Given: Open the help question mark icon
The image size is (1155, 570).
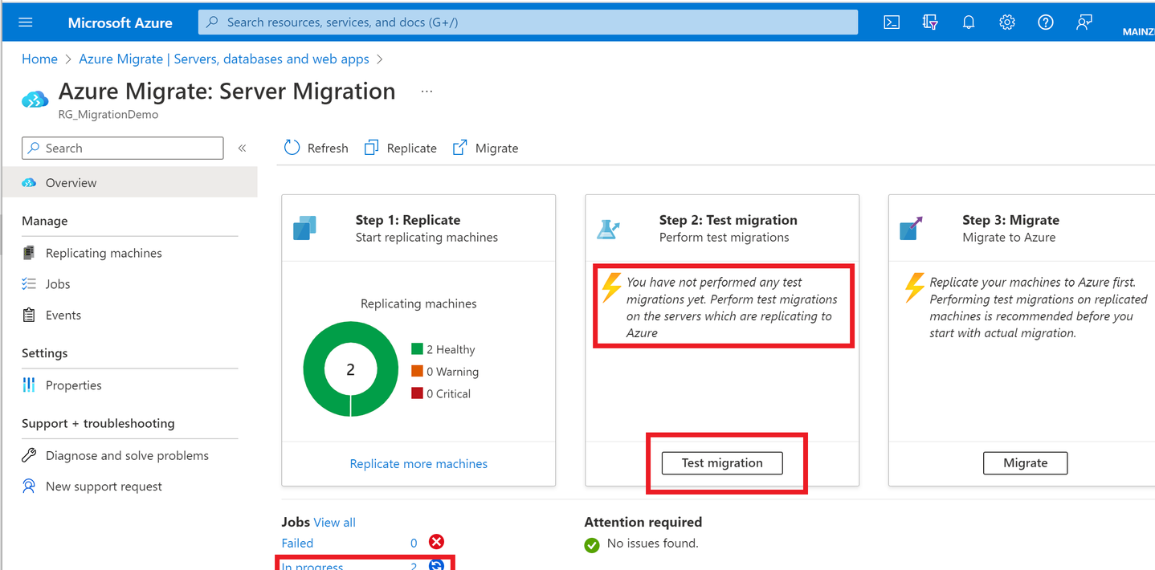Looking at the screenshot, I should (1046, 22).
